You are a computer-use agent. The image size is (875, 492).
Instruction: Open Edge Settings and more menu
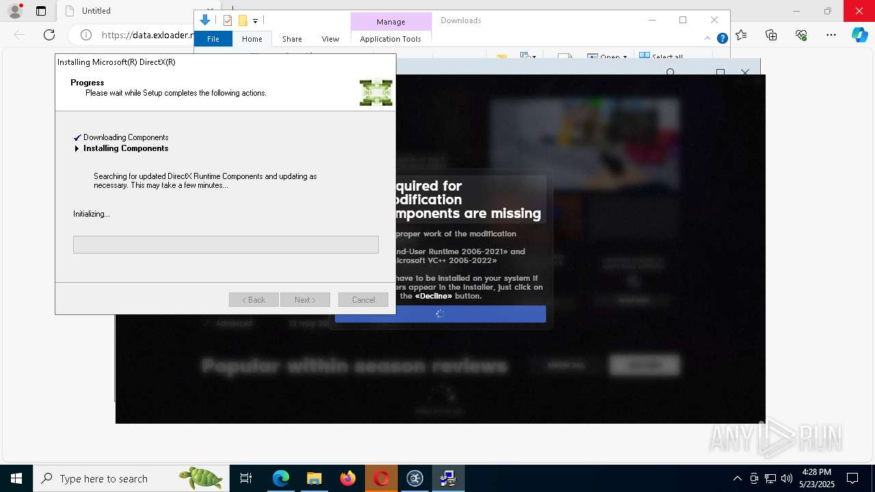[x=831, y=35]
